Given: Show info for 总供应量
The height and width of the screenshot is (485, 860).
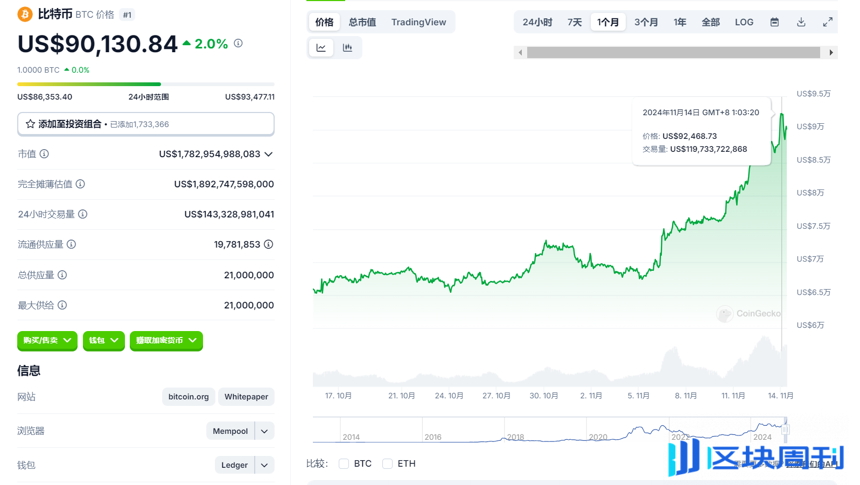Looking at the screenshot, I should coord(62,275).
